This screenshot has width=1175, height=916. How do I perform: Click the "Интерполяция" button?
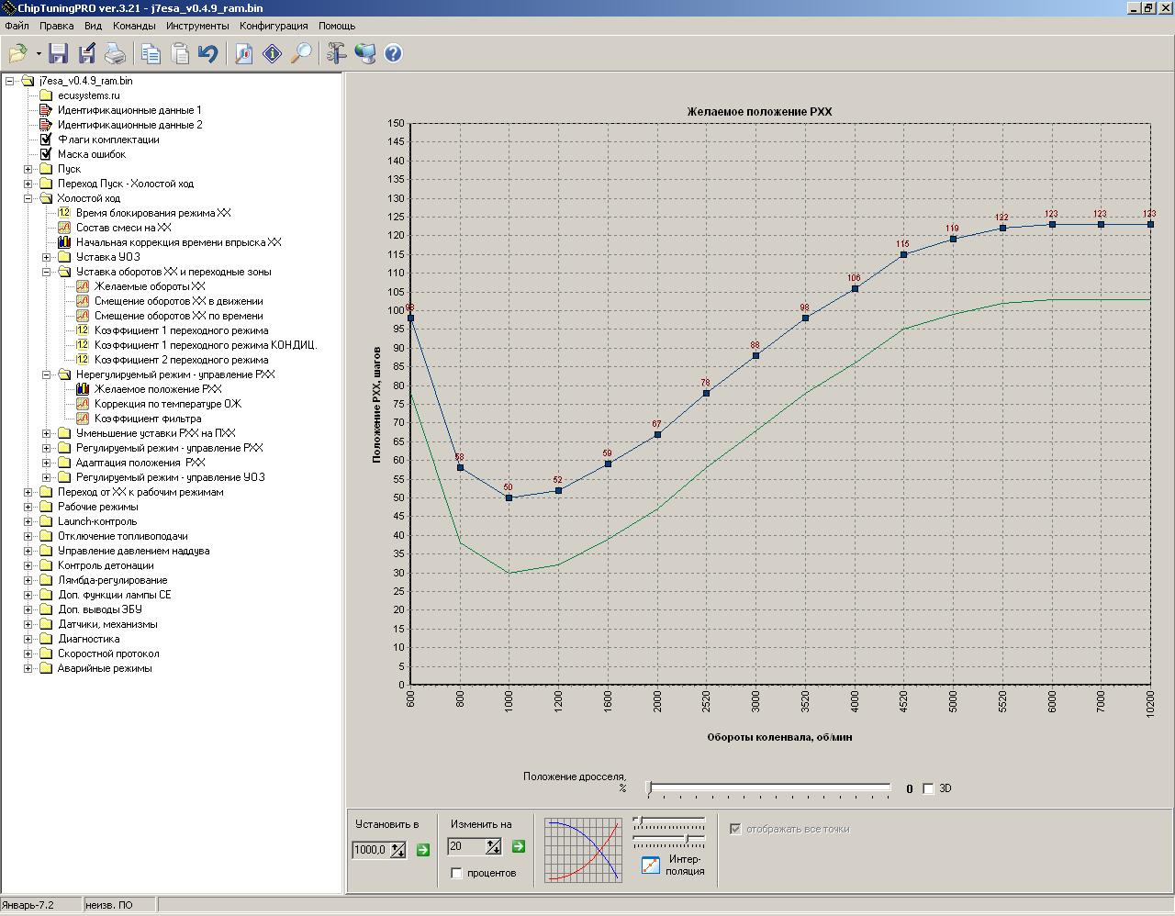tap(651, 865)
